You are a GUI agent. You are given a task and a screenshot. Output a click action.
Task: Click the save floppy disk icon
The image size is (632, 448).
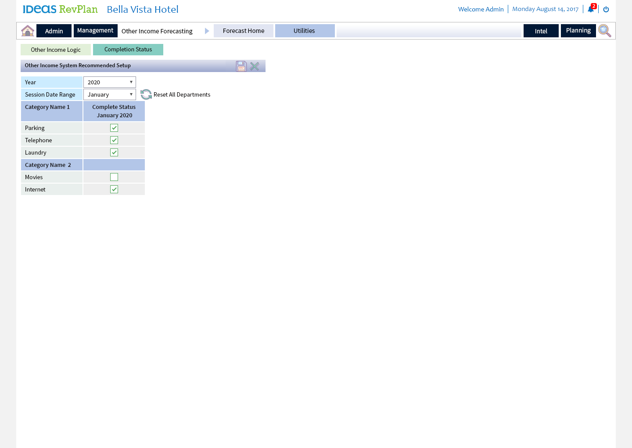coord(241,66)
